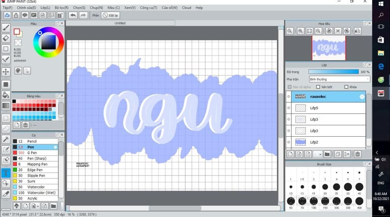Open Pha trộn blend mode dropdown
Screen dimensions: 390x217
[x=339, y=79]
